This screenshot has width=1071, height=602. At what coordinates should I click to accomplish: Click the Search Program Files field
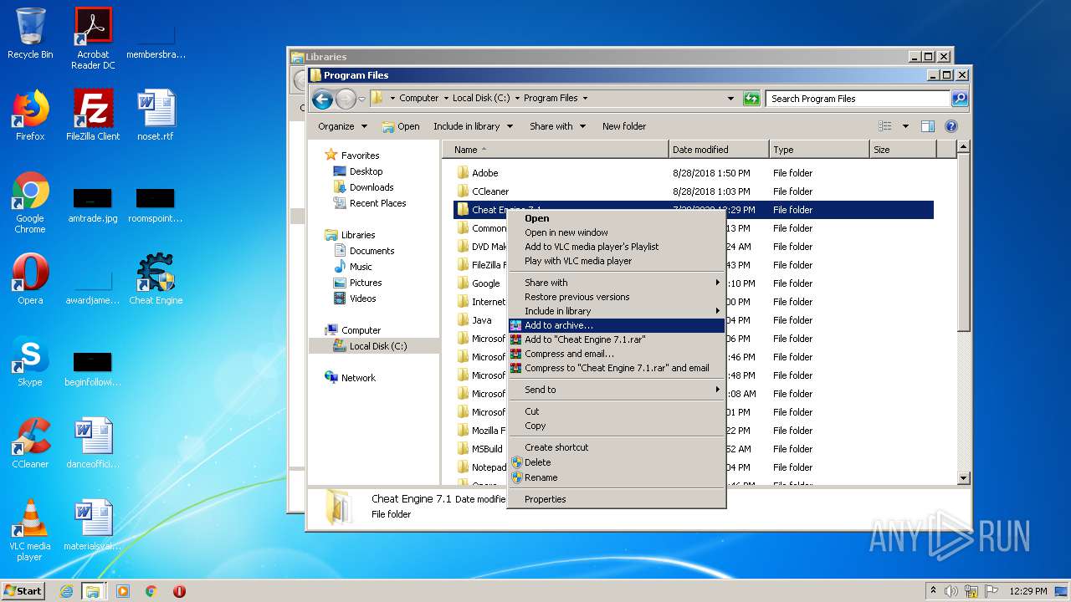click(x=858, y=99)
